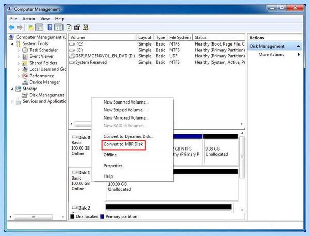The image size is (310, 236).
Task: Choose New Striped Volume... option
Action: pos(125,110)
